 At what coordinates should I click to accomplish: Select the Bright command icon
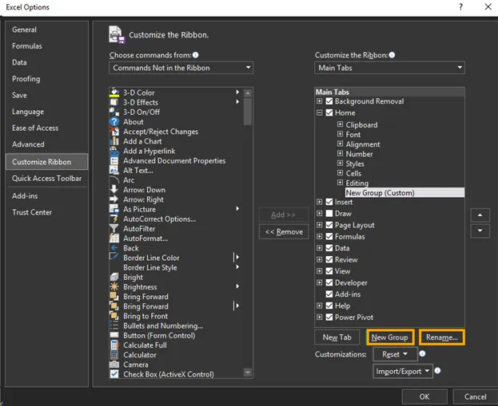114,277
